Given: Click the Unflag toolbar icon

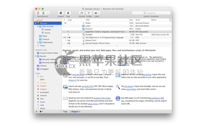Looking at the screenshot, I should click(89, 13).
